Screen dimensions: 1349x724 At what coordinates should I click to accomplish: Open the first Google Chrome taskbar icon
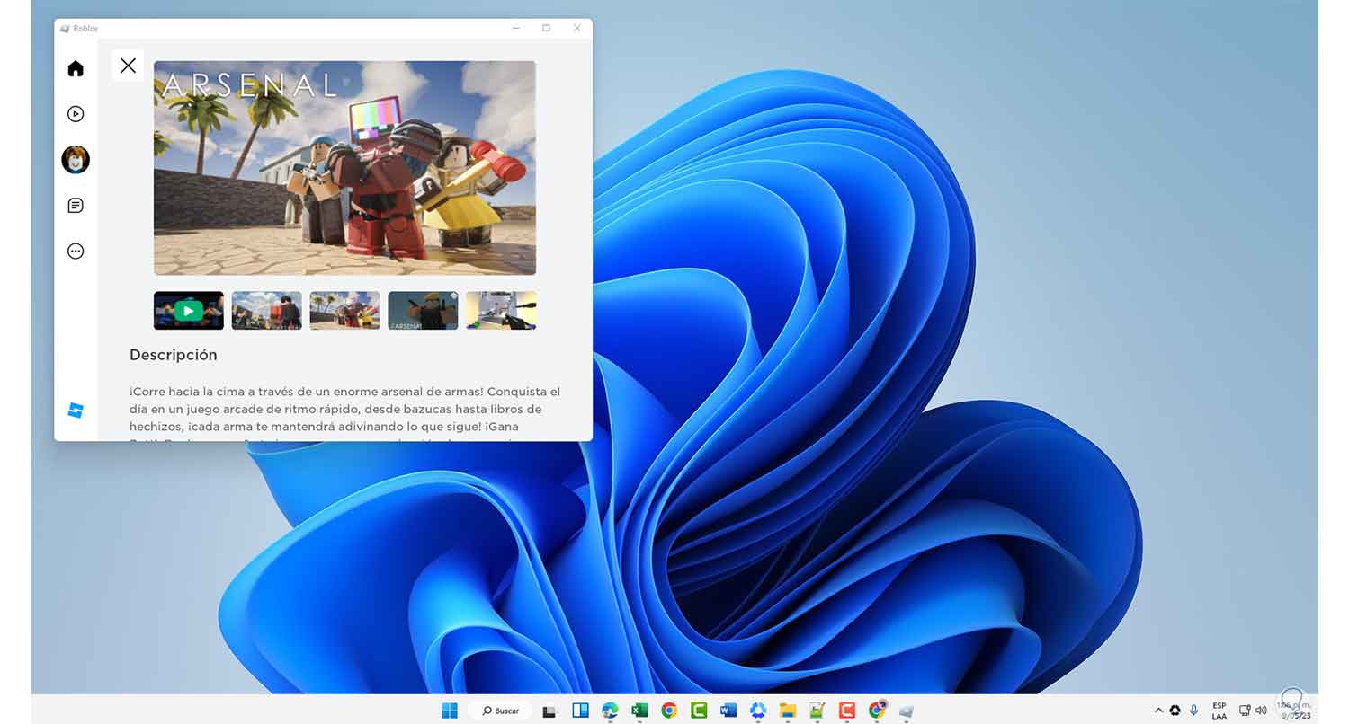[669, 711]
